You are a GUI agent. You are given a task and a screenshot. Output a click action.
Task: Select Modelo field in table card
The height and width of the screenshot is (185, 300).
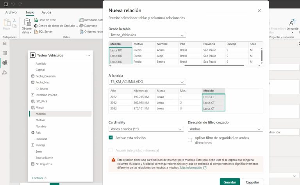60,114
